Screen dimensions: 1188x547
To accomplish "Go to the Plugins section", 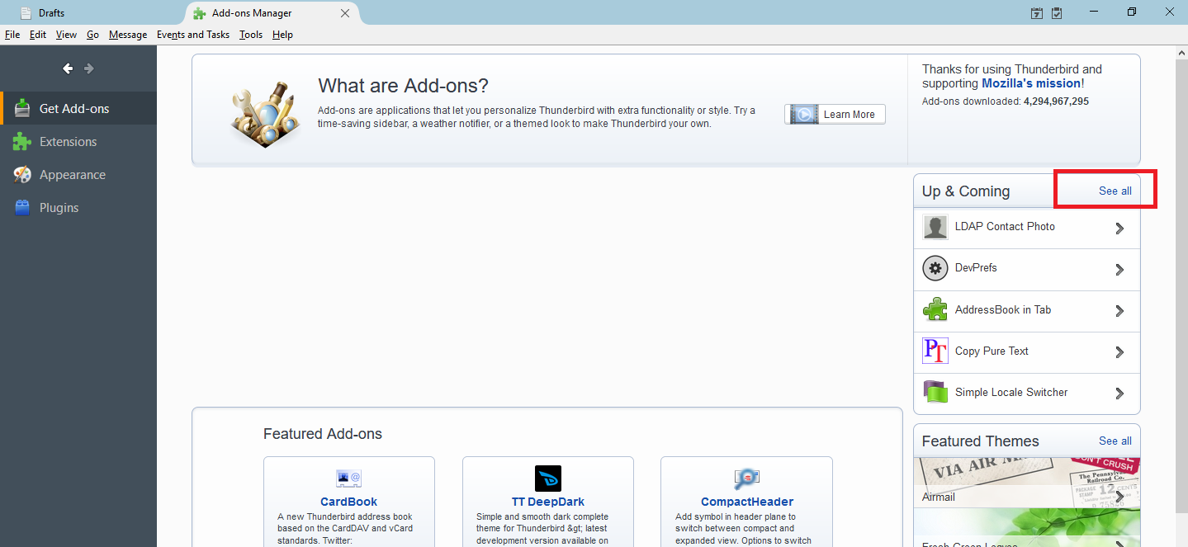I will click(x=59, y=208).
